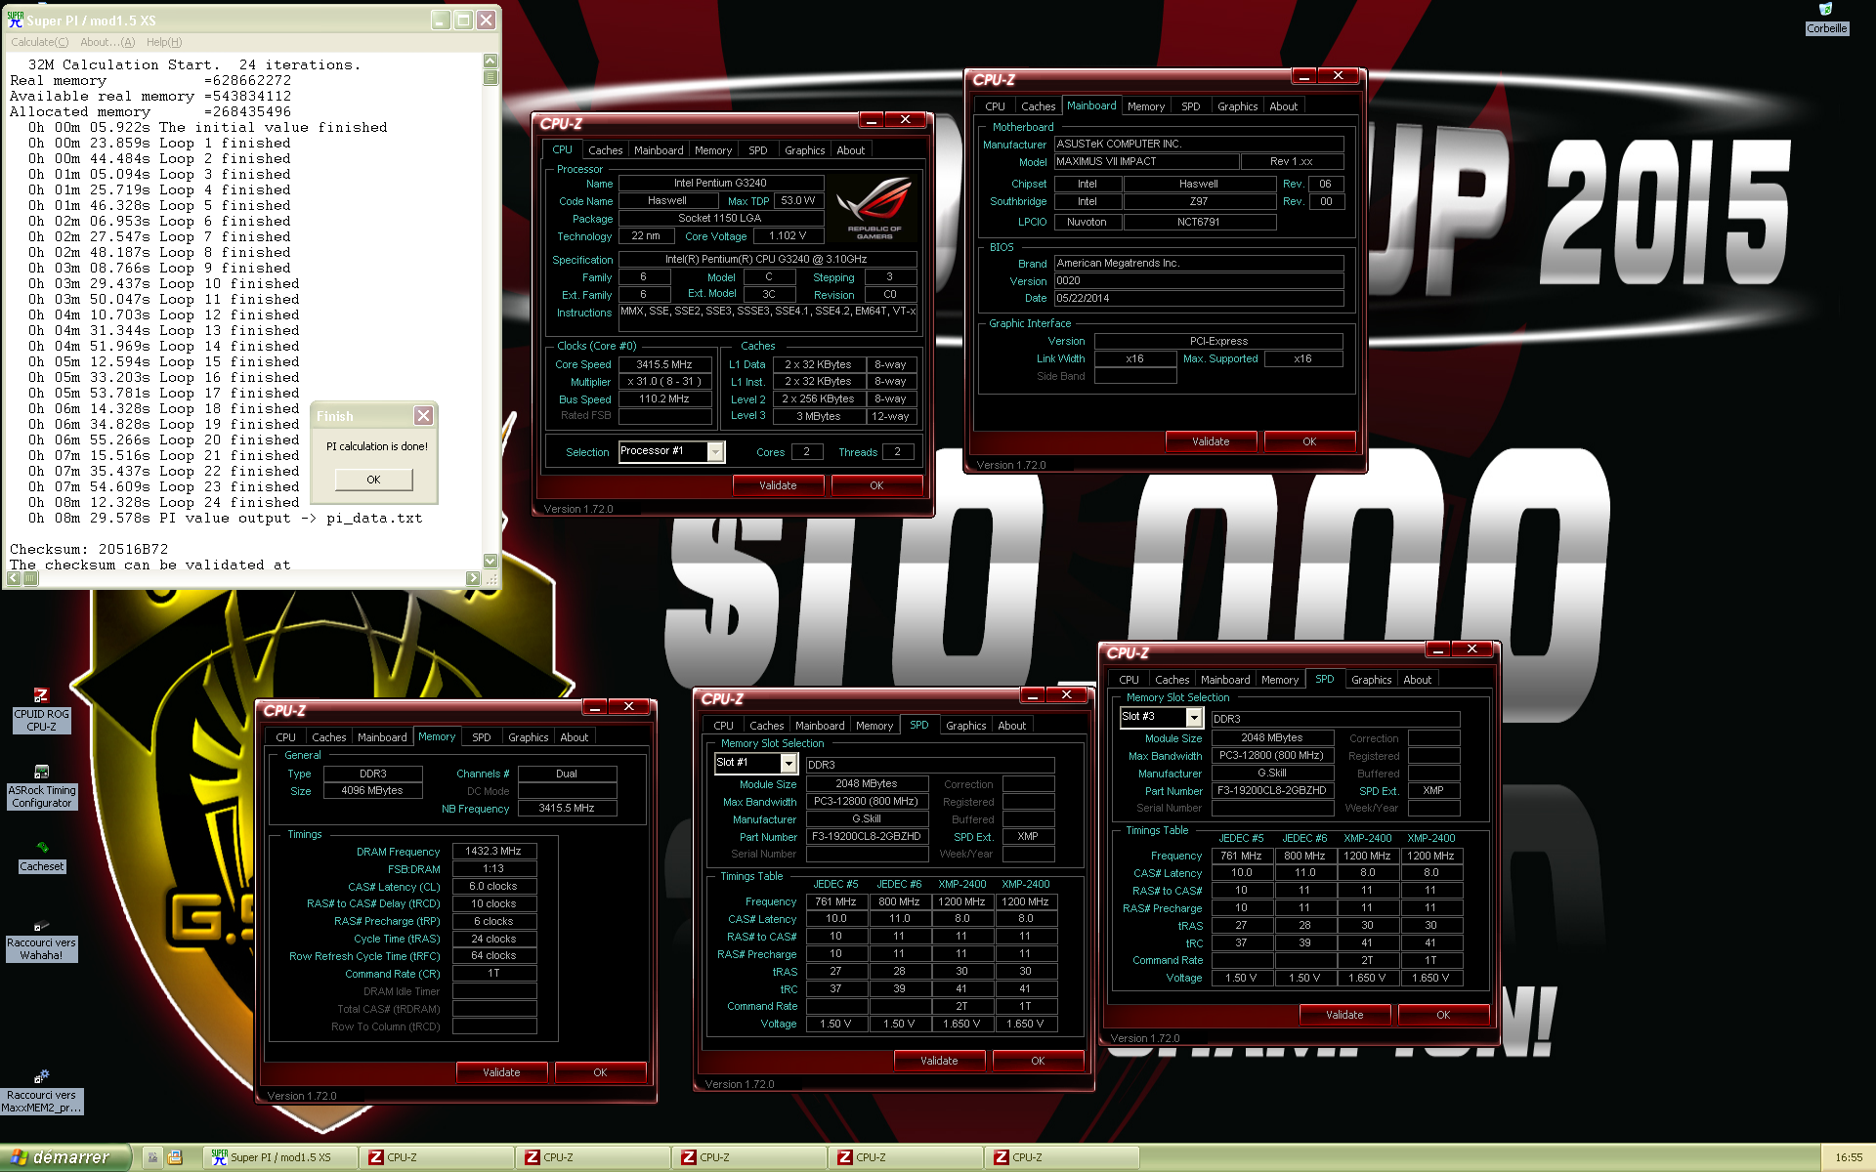Switch to Caches tab in the CPU tab window
This screenshot has width=1876, height=1172.
(605, 150)
